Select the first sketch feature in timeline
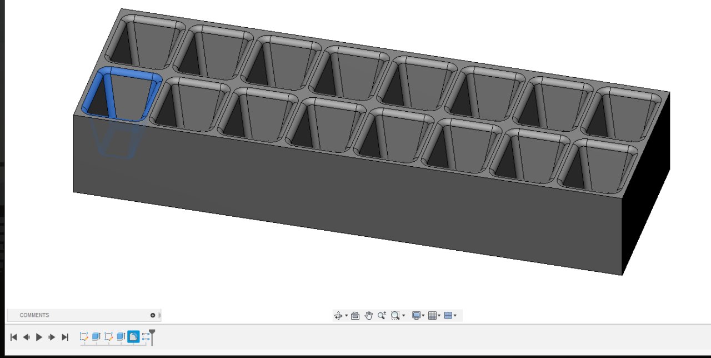711x358 pixels. [x=84, y=337]
